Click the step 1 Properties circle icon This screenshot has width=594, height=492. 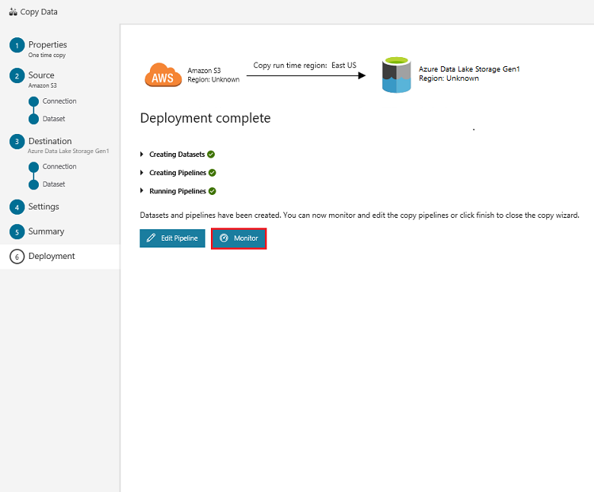pyautogui.click(x=17, y=46)
